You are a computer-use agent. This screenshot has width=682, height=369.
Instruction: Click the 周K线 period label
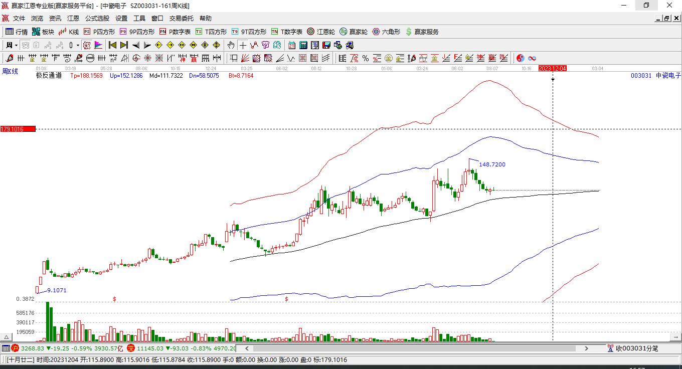10,71
